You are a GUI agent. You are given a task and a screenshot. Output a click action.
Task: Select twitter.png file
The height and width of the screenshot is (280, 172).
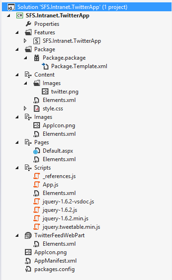[65, 92]
